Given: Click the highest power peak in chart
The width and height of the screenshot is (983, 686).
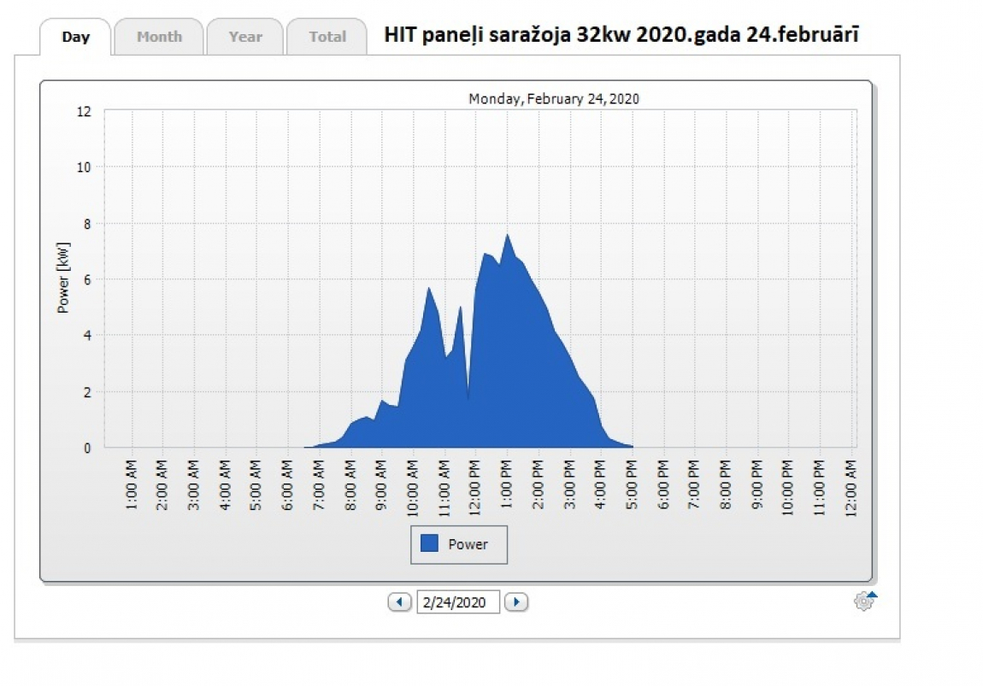Looking at the screenshot, I should (x=507, y=236).
